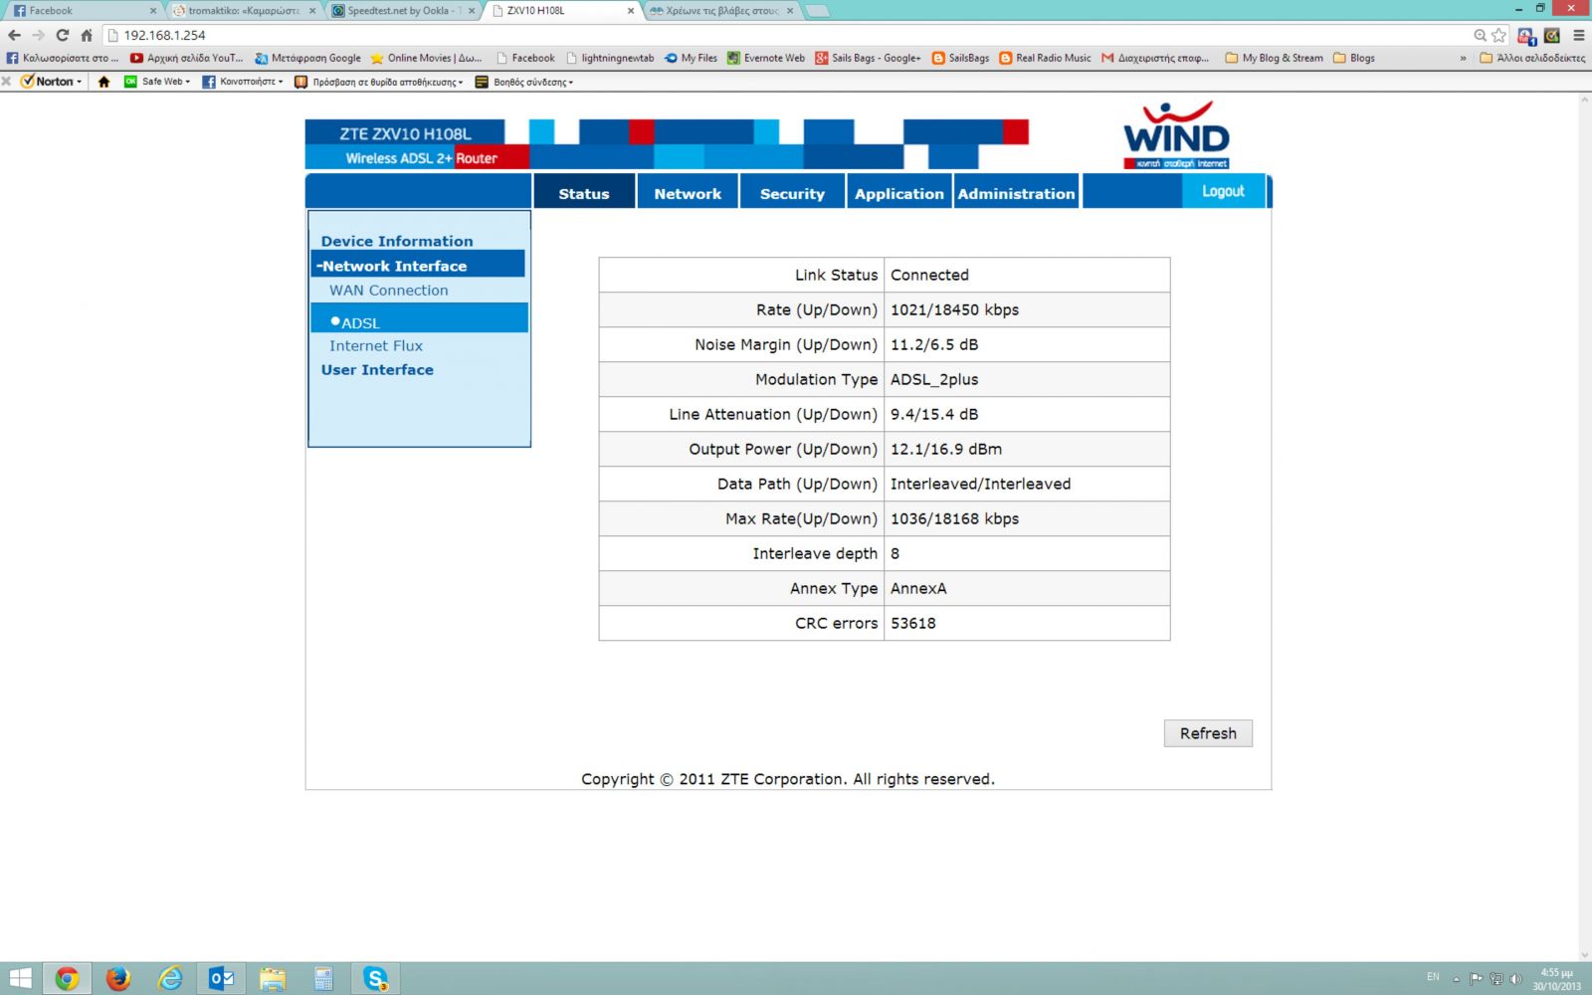This screenshot has width=1592, height=995.
Task: Open Firefox from the taskbar
Action: pyautogui.click(x=117, y=979)
